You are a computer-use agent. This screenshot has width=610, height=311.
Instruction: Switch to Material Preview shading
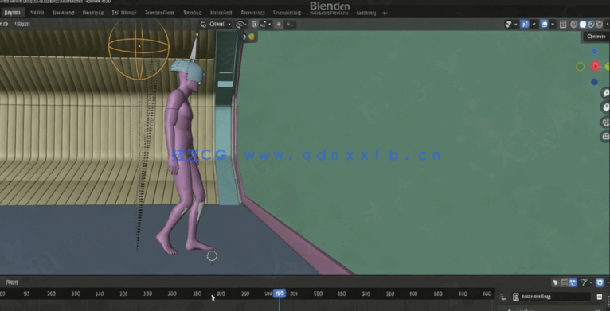[x=592, y=25]
